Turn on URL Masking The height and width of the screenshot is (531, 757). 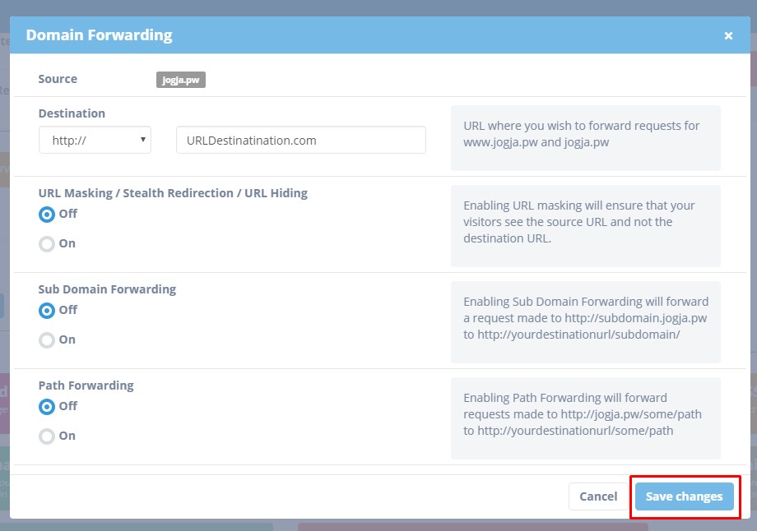click(x=47, y=243)
